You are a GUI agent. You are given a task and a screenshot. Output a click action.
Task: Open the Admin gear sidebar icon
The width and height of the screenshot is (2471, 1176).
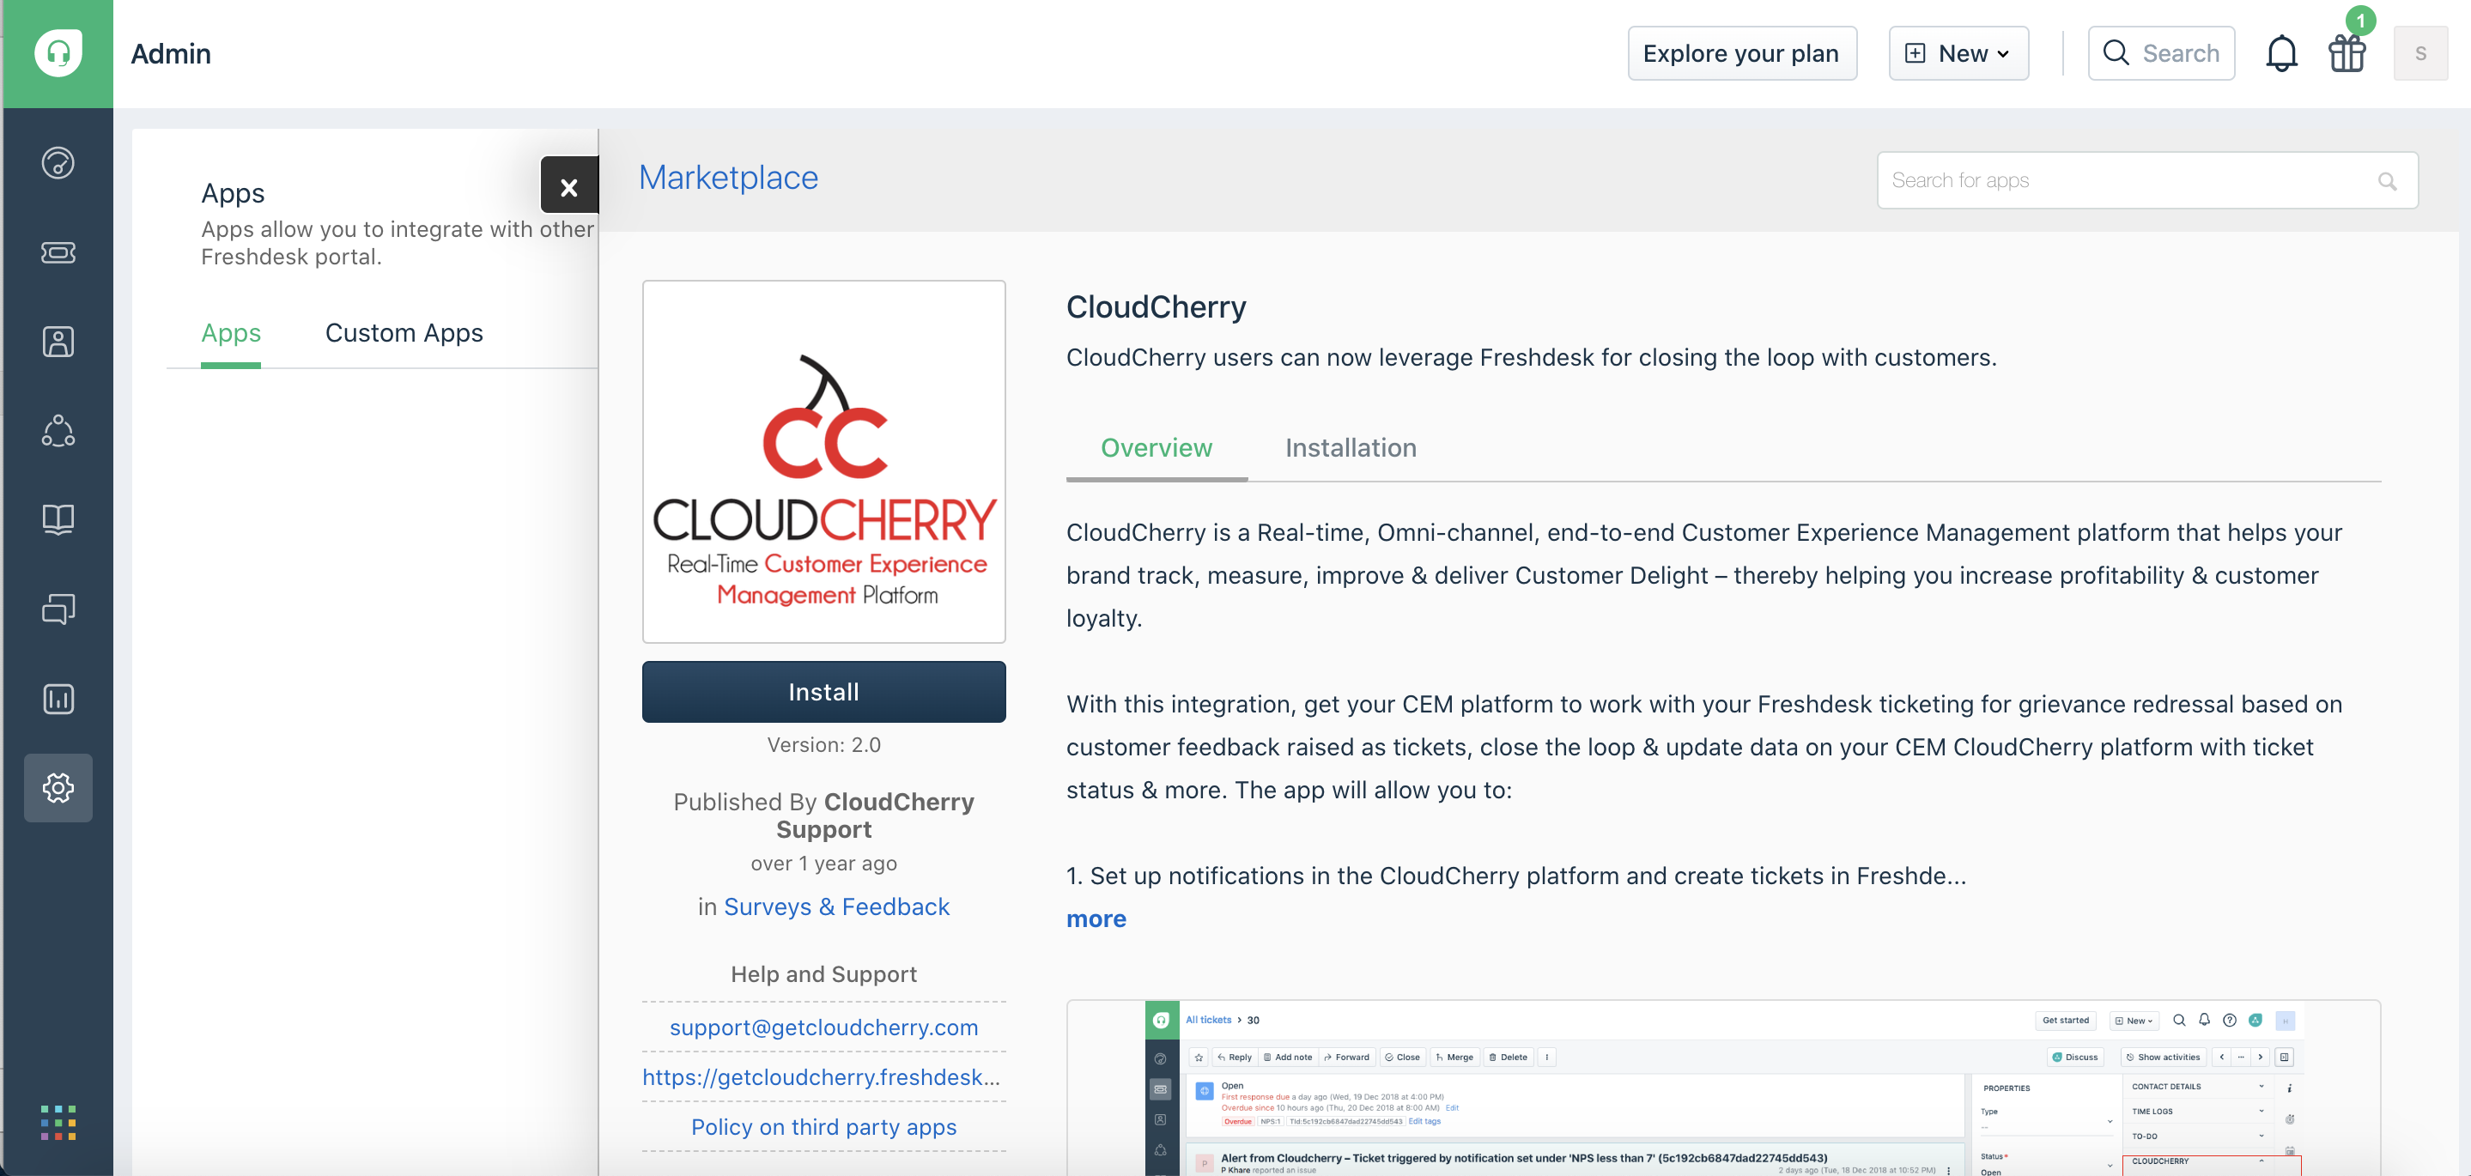click(x=58, y=787)
